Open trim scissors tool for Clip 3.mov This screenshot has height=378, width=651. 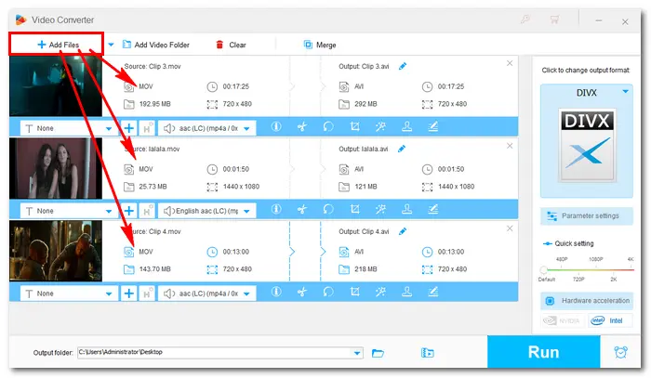click(x=302, y=127)
